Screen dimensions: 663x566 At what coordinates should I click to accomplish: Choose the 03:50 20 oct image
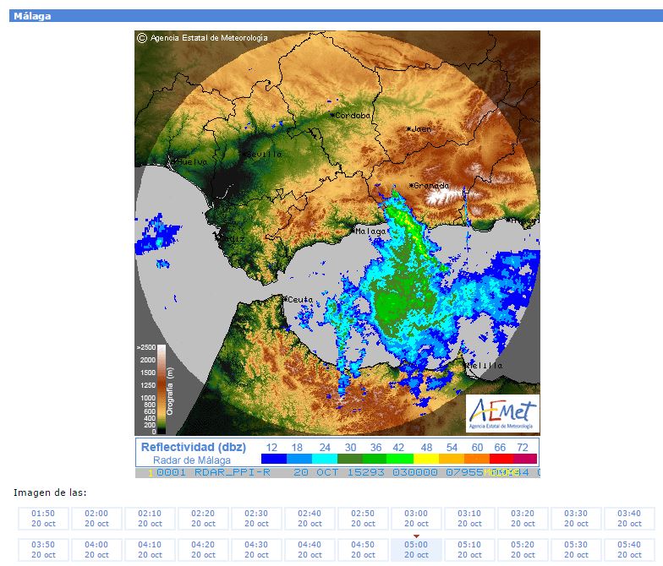point(42,549)
